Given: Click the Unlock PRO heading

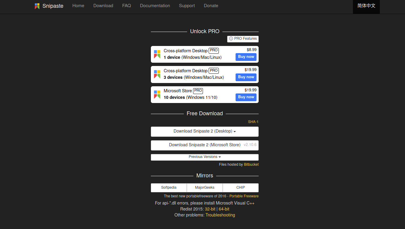Looking at the screenshot, I should [205, 31].
